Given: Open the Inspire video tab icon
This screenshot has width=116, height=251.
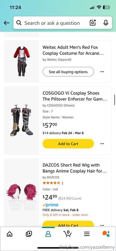Looking at the screenshot, I should (x=29, y=234).
